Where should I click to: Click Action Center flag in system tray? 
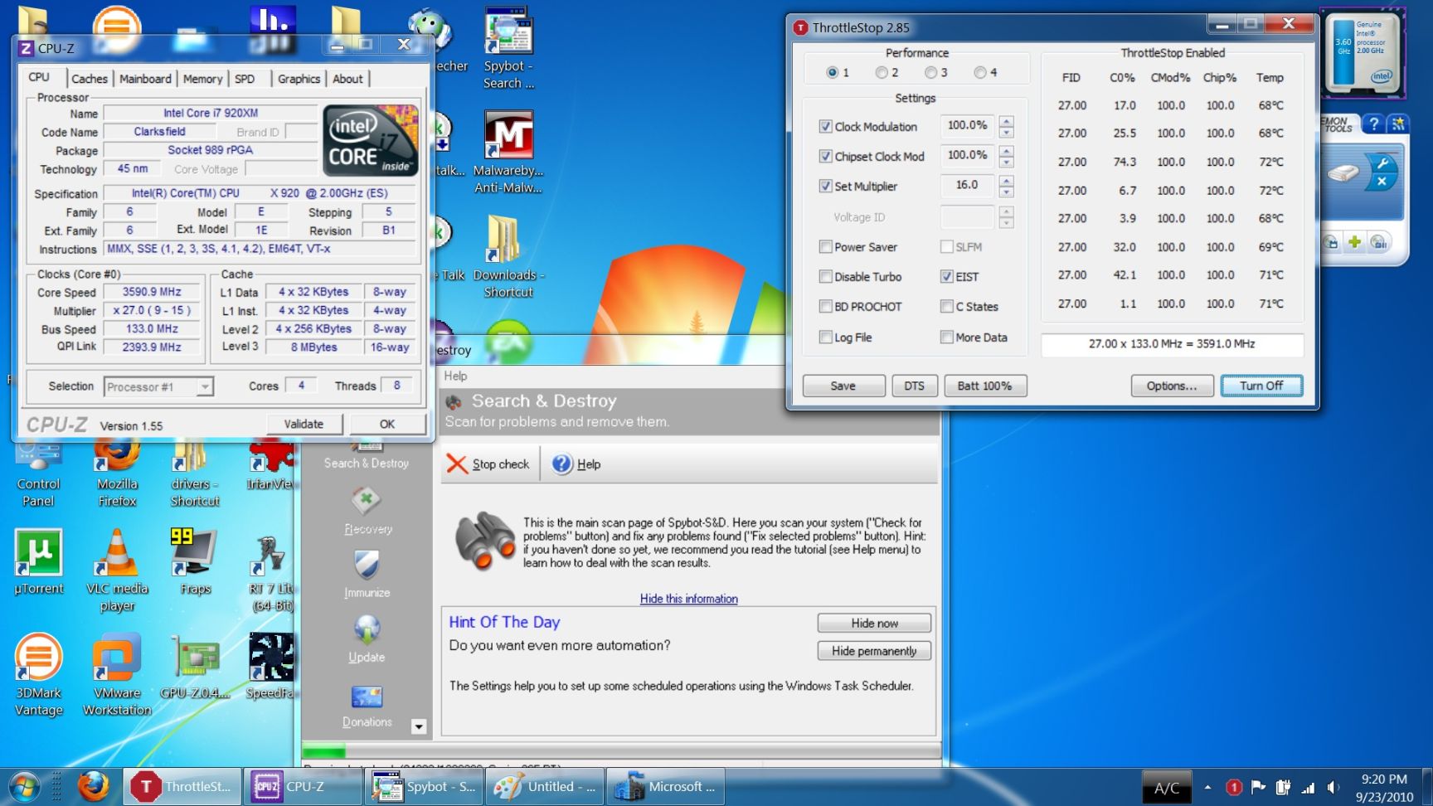(1258, 787)
